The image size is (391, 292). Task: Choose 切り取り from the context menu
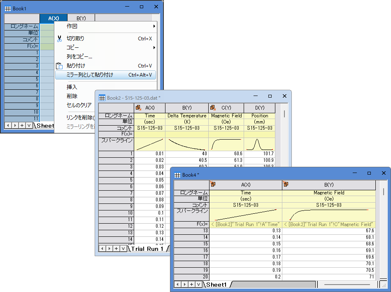click(x=106, y=38)
